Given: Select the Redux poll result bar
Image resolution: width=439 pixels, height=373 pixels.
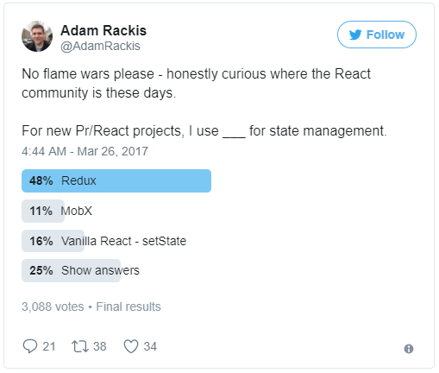Looking at the screenshot, I should (x=116, y=180).
